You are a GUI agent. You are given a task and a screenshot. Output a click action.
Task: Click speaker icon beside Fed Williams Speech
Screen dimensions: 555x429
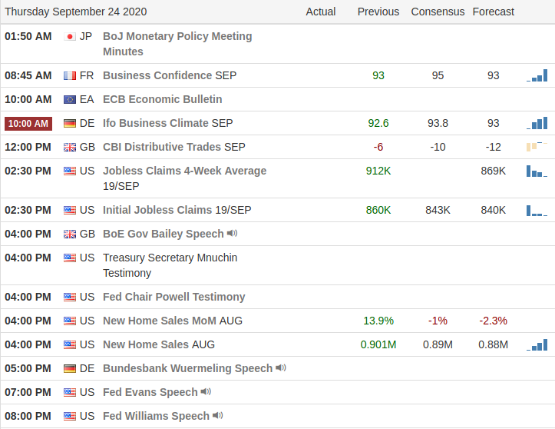218,416
